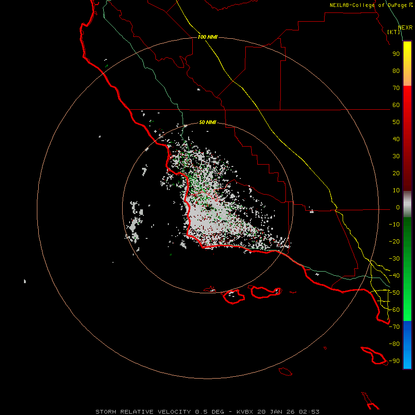Click the 0 value on the velocity scale
The height and width of the screenshot is (415, 415).
pyautogui.click(x=398, y=207)
